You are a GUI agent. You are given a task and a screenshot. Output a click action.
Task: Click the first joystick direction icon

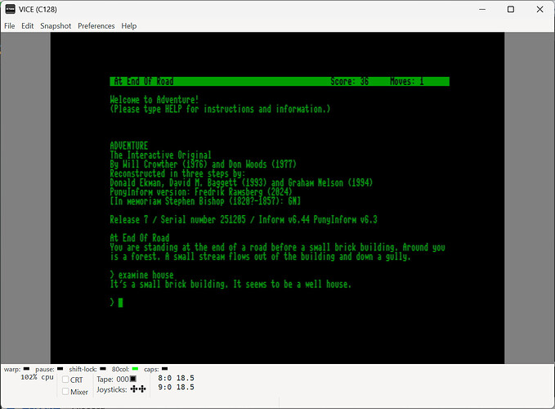pyautogui.click(x=136, y=391)
